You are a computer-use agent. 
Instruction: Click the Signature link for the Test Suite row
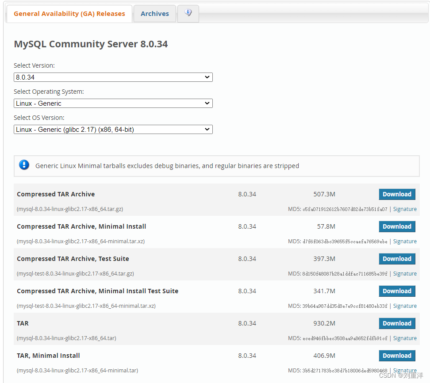tap(405, 273)
